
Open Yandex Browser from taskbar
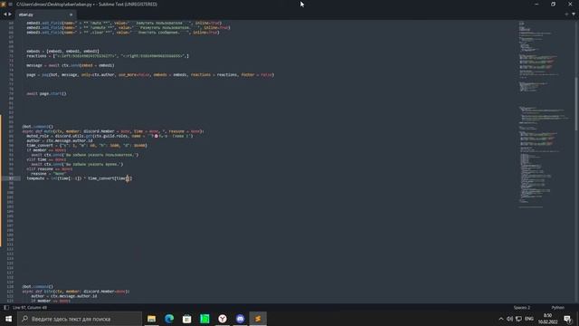pos(223,319)
